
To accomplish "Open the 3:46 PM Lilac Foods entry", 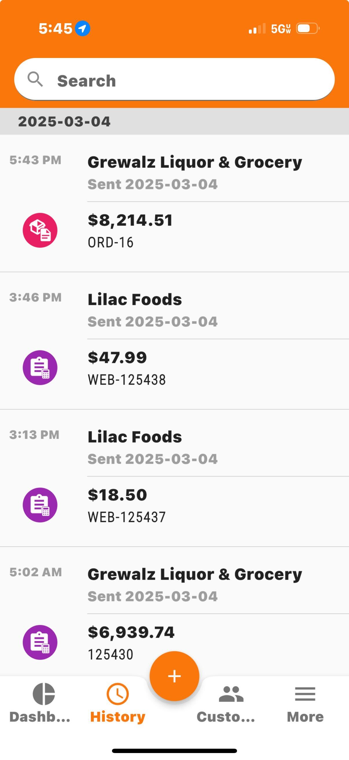I will tap(174, 341).
